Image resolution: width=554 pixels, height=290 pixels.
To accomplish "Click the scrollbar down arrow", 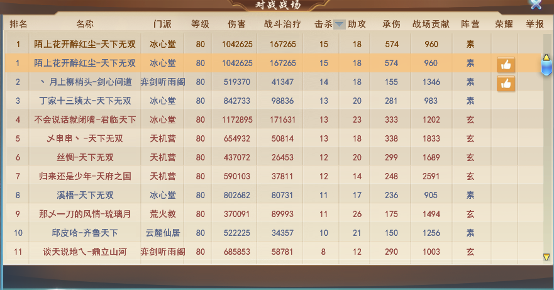I will coord(546,257).
